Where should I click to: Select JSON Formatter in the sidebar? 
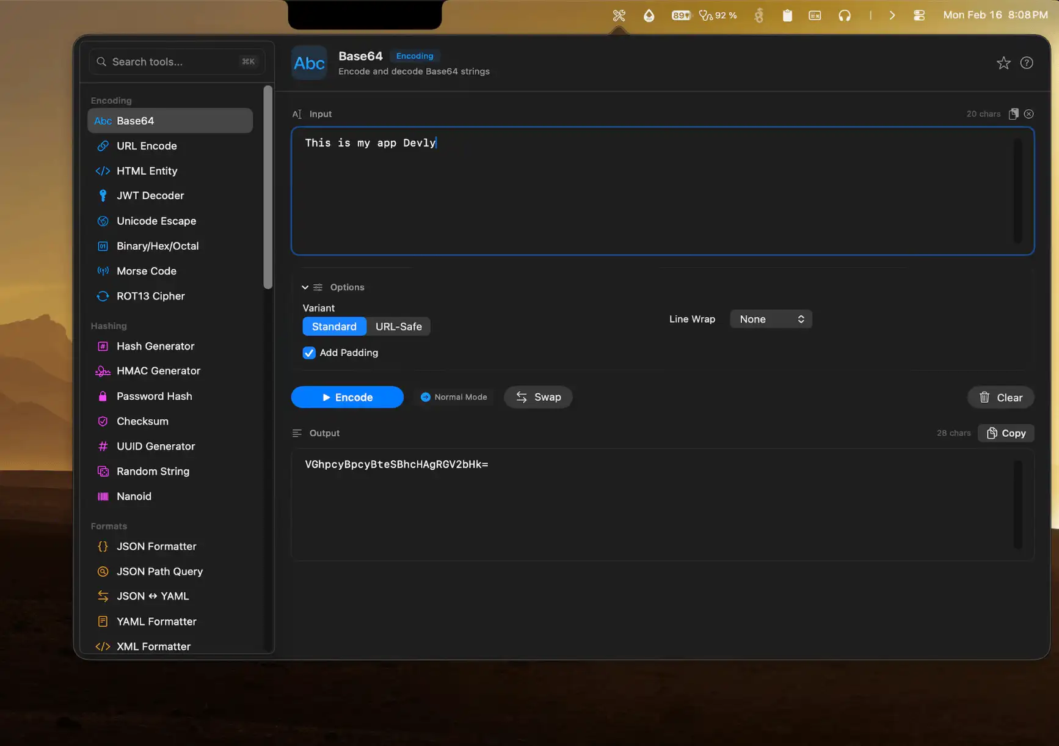tap(156, 546)
